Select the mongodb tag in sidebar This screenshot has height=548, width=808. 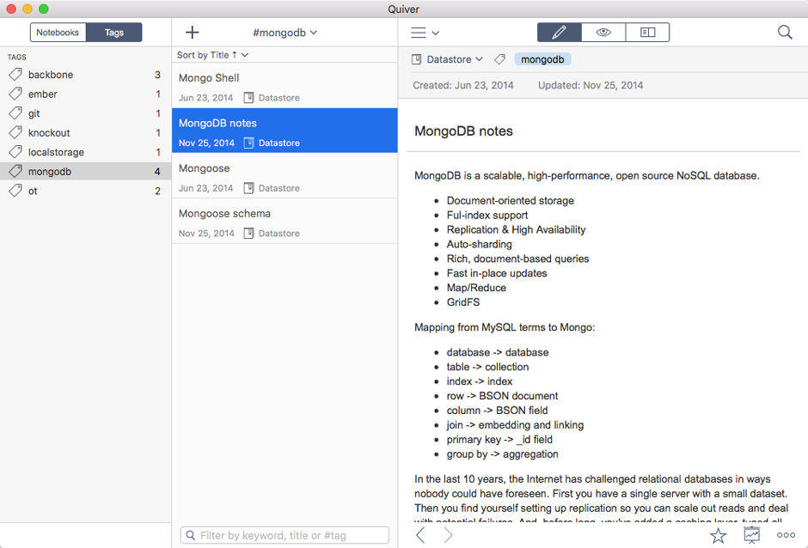click(x=86, y=172)
